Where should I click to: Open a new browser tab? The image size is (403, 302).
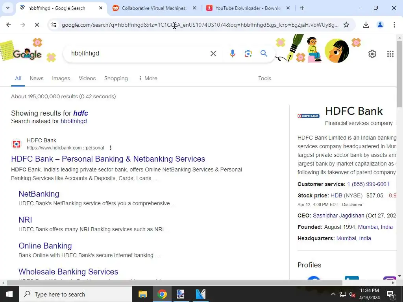tap(302, 8)
